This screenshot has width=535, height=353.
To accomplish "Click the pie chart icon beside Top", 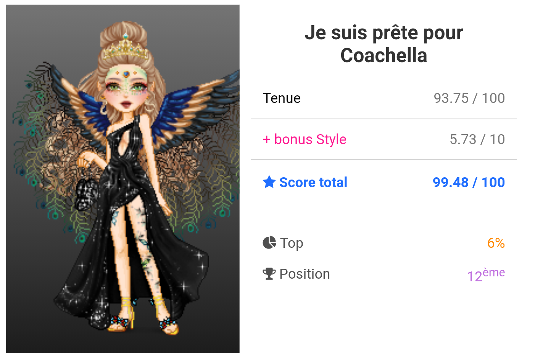I will pyautogui.click(x=269, y=242).
